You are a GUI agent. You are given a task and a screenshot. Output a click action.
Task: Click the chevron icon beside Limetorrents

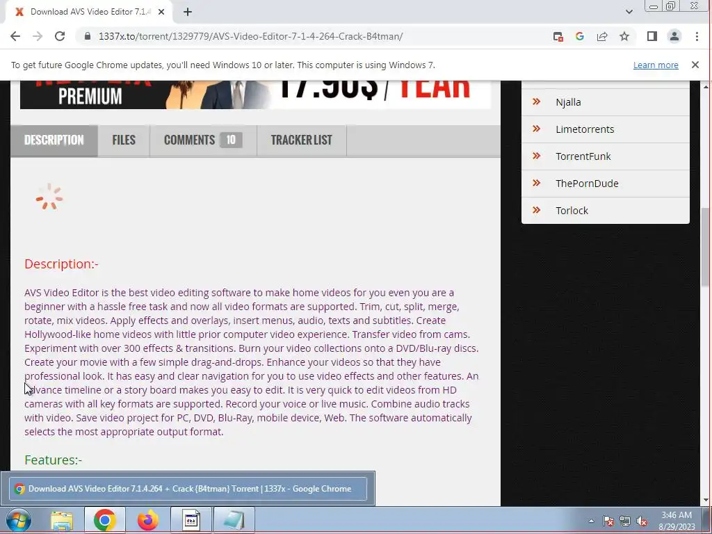point(536,129)
